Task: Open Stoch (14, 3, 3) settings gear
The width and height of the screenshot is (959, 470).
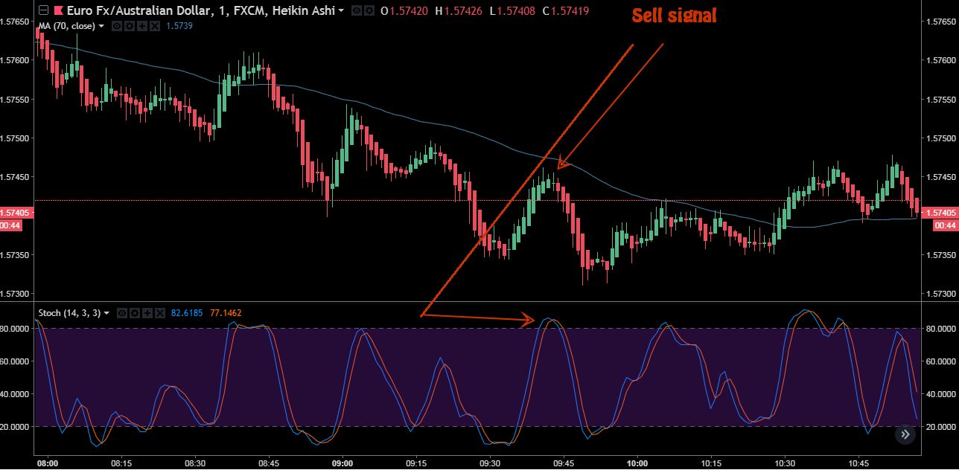Action: point(135,313)
